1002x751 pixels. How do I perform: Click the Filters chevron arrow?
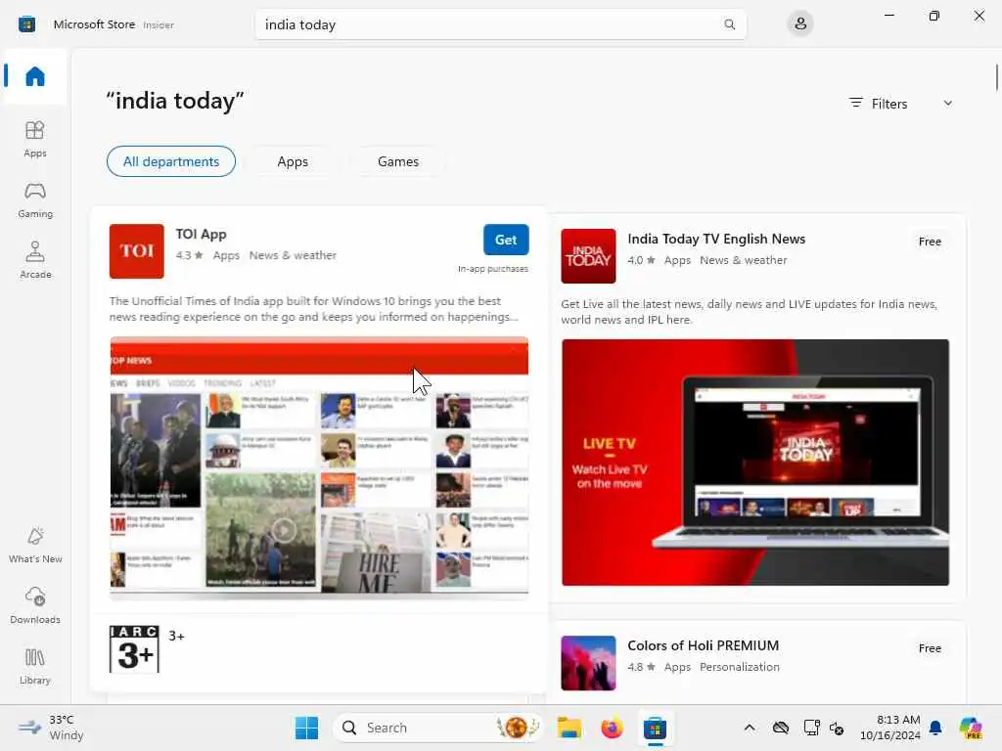[947, 104]
